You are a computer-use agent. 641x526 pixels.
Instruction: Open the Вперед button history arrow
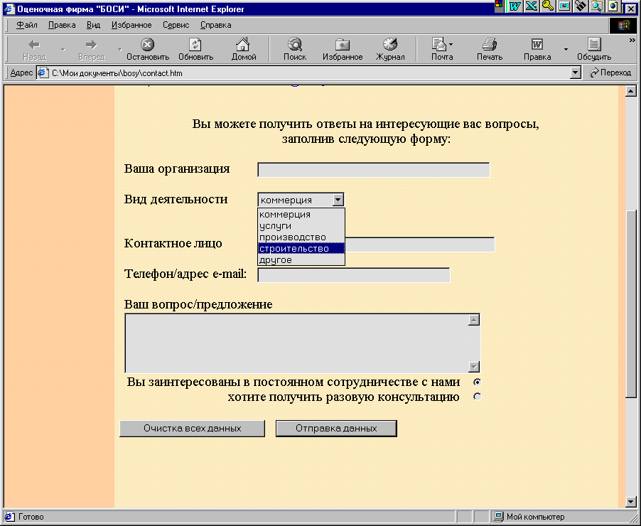click(x=120, y=49)
